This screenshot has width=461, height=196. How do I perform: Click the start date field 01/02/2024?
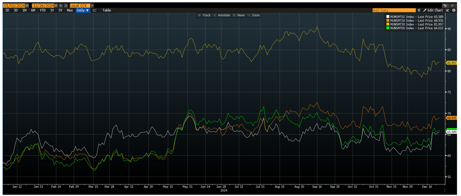point(14,6)
